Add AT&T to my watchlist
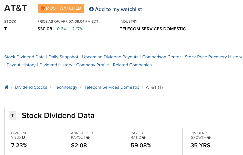This screenshot has height=155, width=243. [x=115, y=9]
